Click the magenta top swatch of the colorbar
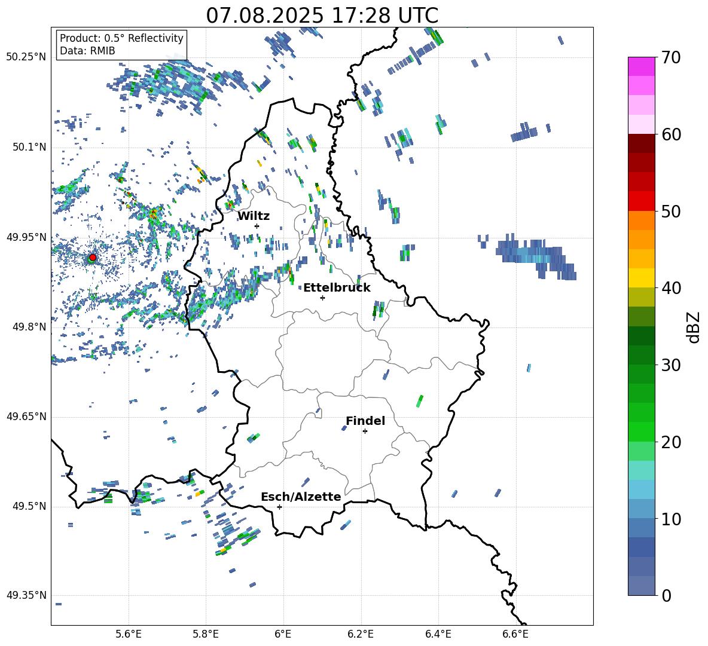 point(641,66)
